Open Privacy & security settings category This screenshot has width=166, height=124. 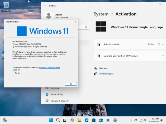tap(60, 101)
